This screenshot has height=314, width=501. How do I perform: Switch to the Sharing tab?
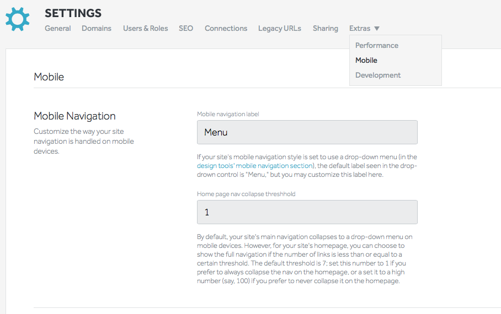[326, 28]
